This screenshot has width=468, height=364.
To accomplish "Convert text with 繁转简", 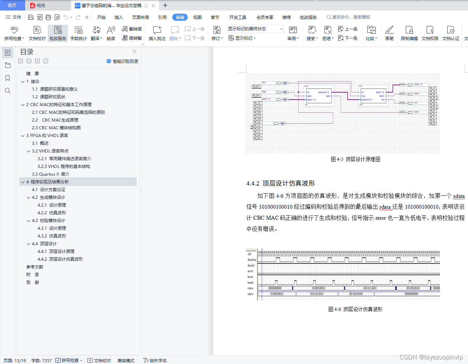I will coord(132,29).
